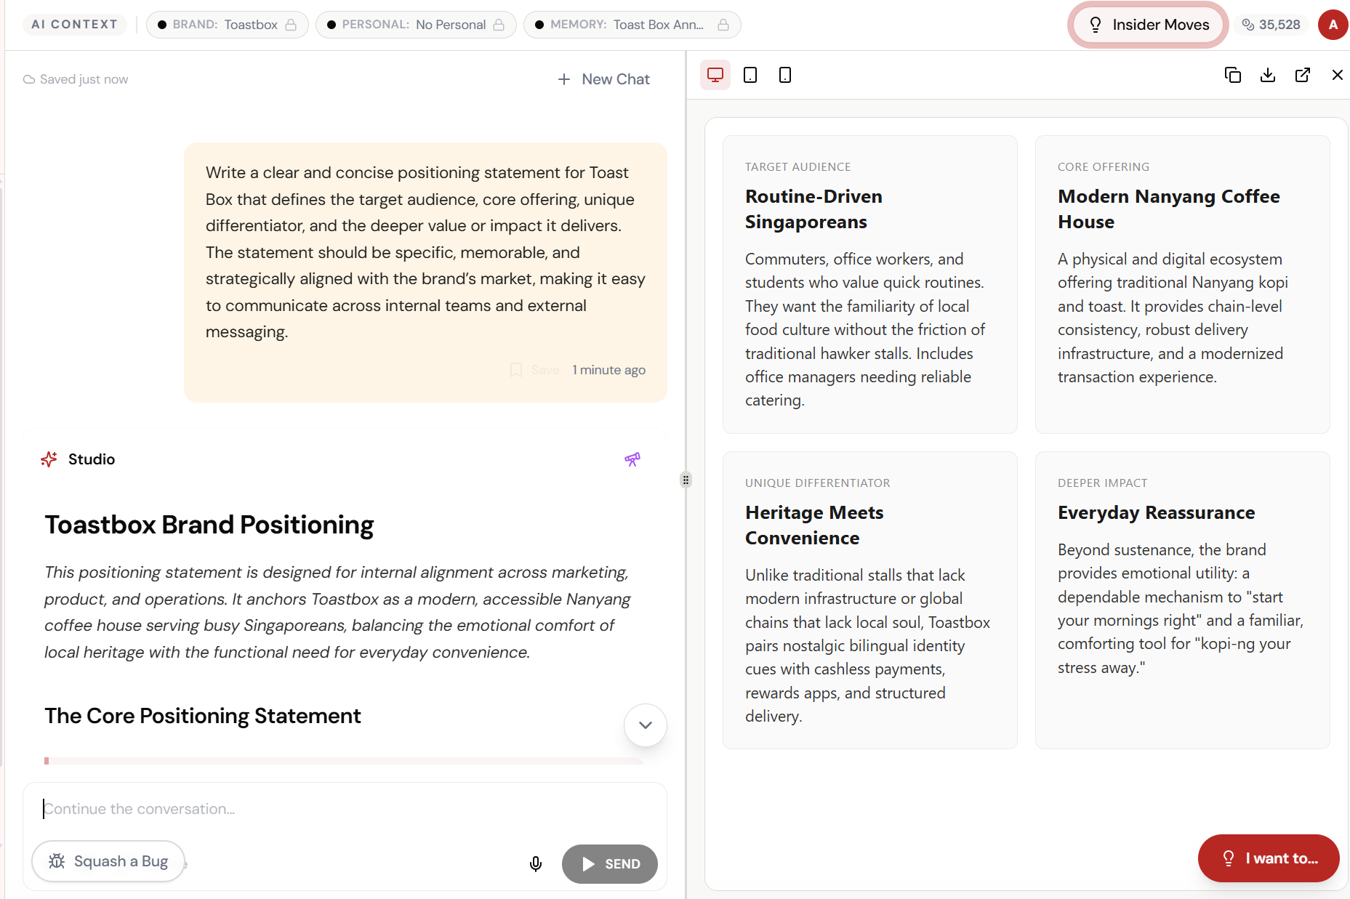1350x899 pixels.
Task: Switch to mobile preview
Action: 784,75
